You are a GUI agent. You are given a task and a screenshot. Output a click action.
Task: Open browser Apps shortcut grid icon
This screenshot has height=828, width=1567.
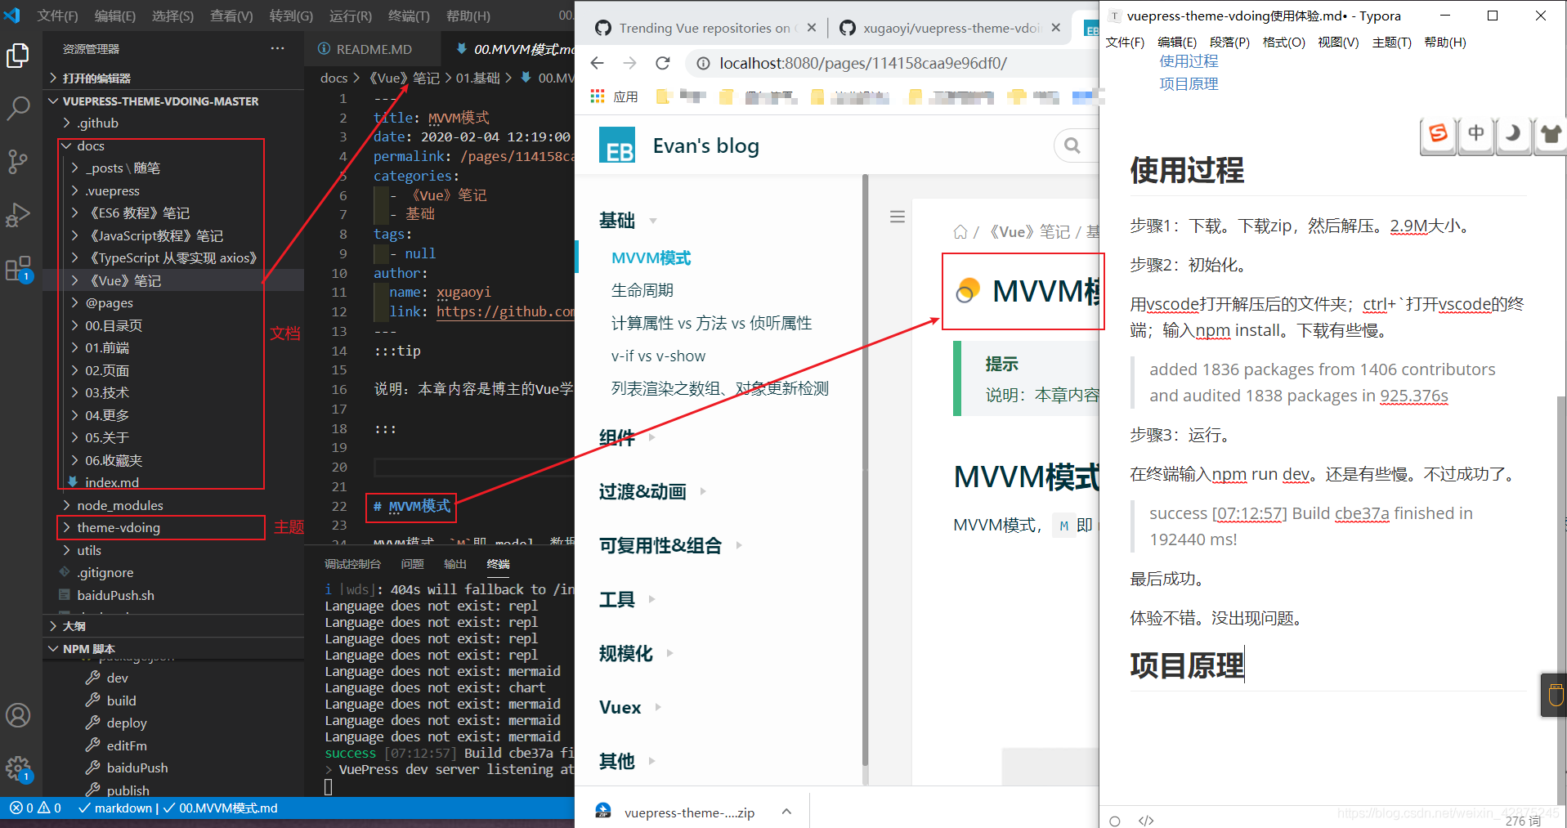[598, 96]
